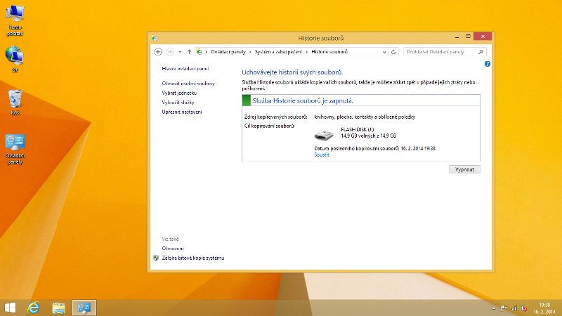Image resolution: width=562 pixels, height=316 pixels.
Task: Go up one level with the up arrow
Action: coord(189,51)
